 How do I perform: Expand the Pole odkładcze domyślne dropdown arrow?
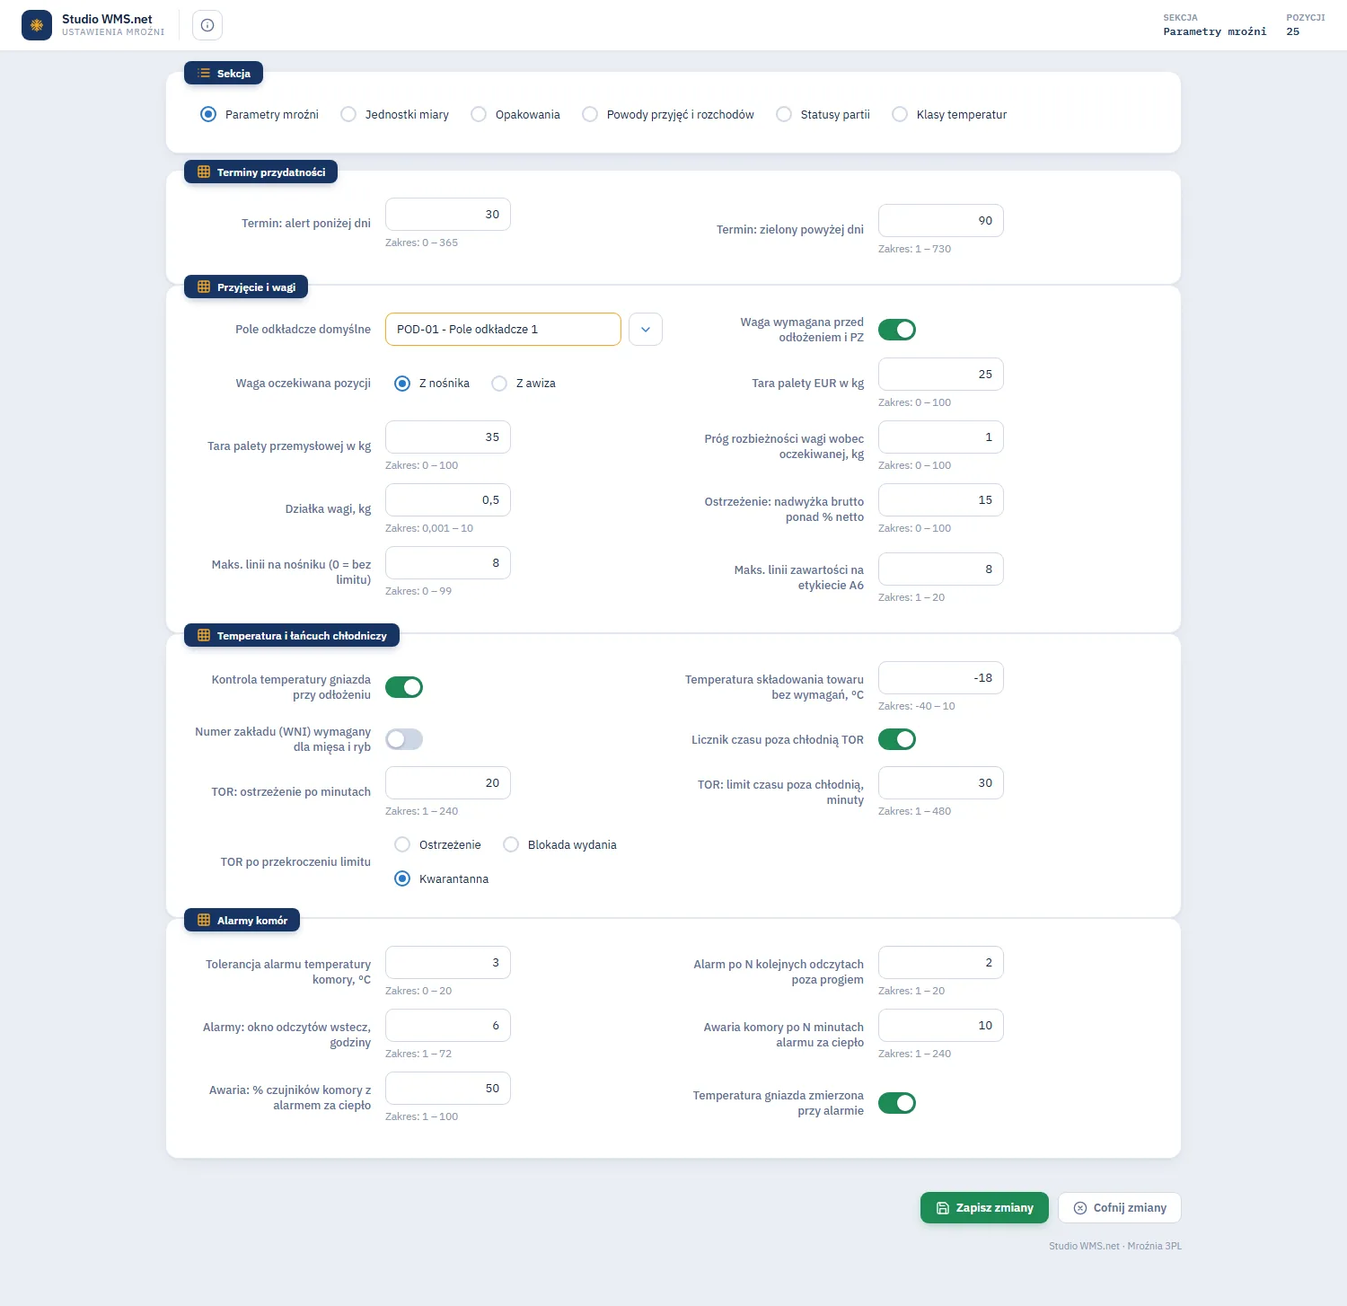[x=646, y=330]
